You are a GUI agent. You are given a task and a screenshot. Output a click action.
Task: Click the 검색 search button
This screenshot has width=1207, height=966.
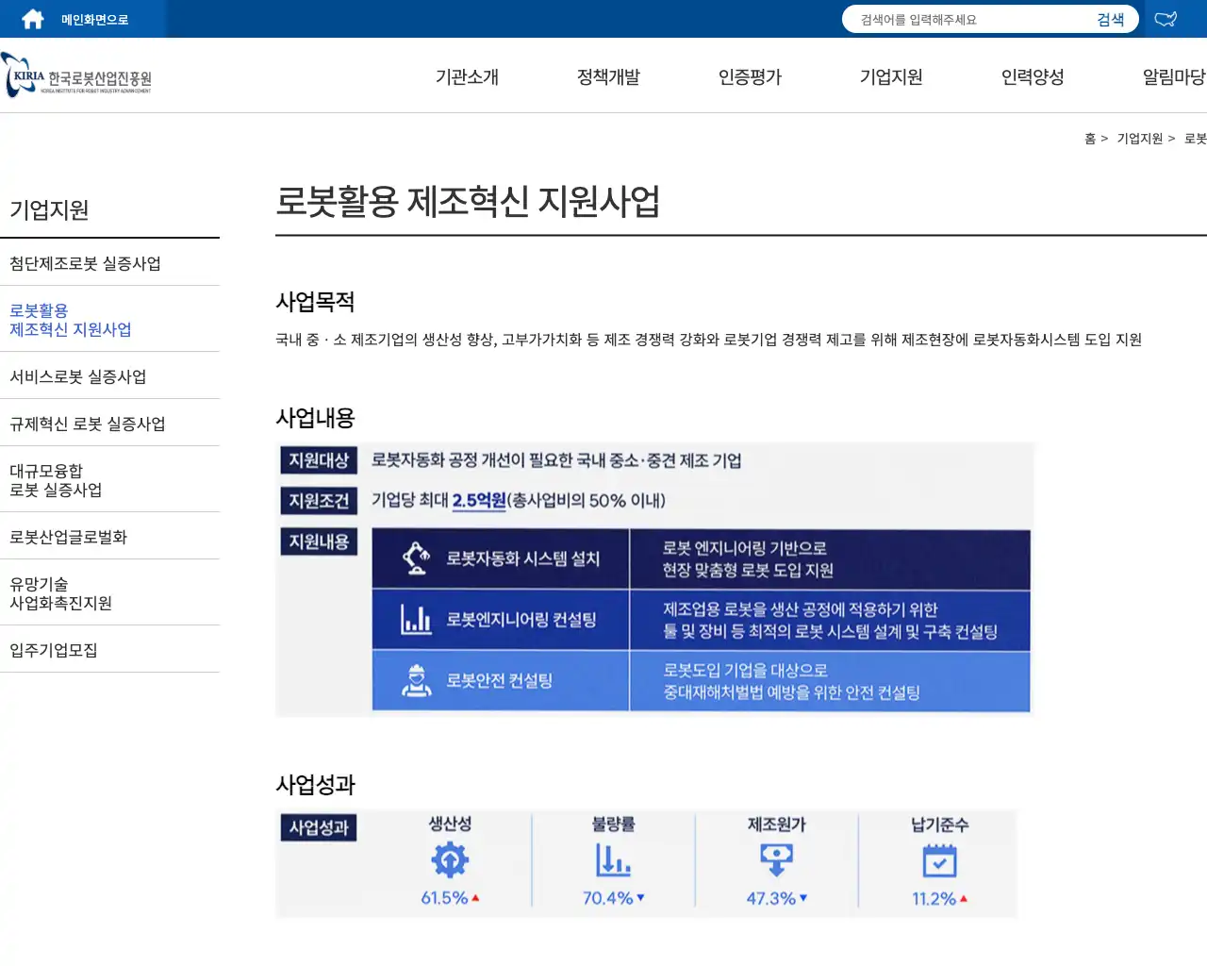(x=1111, y=18)
